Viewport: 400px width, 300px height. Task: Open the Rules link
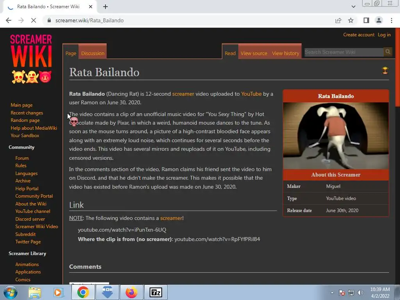21,166
